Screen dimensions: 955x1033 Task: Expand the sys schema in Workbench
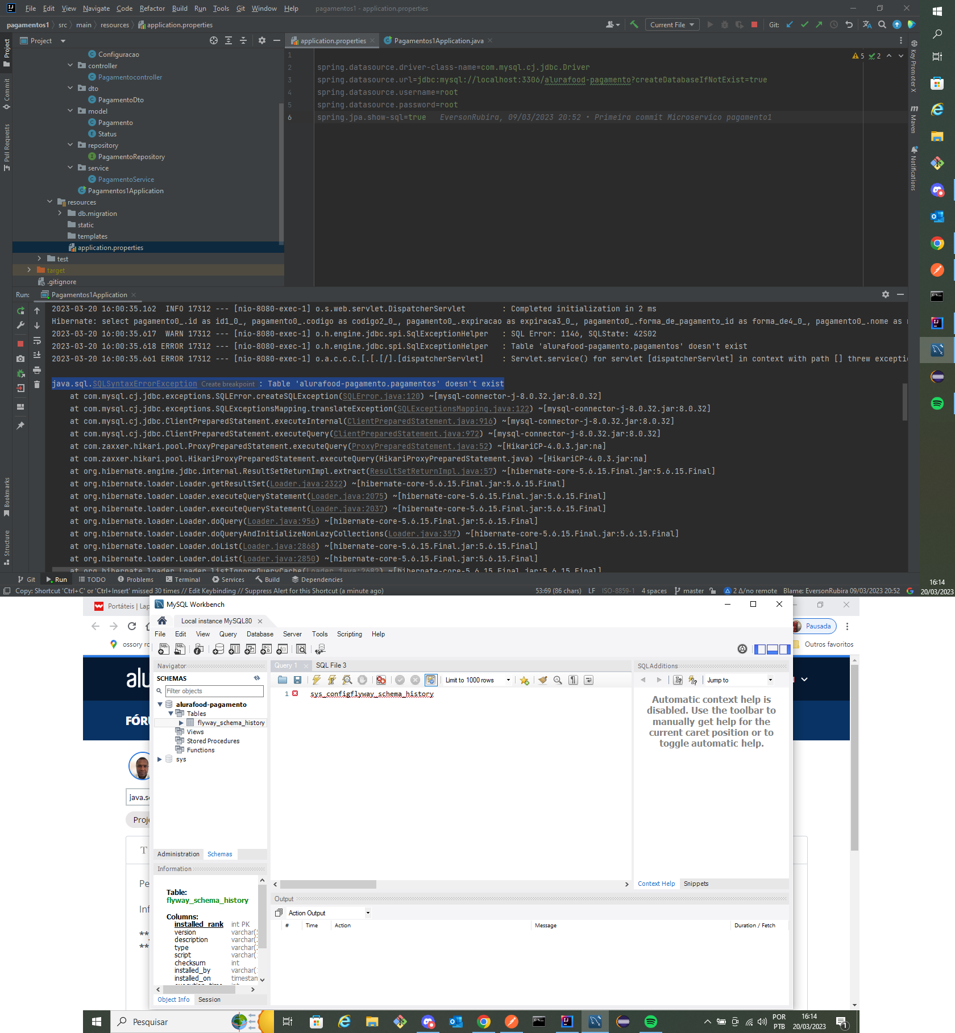pyautogui.click(x=160, y=759)
